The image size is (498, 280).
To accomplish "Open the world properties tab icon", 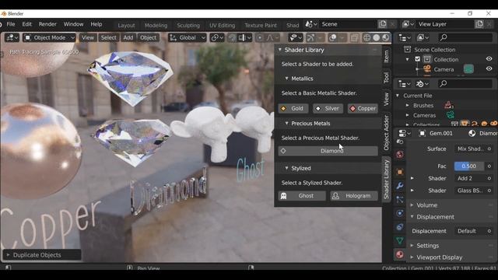I will click(x=400, y=155).
